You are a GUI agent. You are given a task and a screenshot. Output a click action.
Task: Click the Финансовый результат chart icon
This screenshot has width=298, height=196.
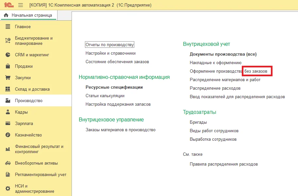pyautogui.click(x=8, y=149)
